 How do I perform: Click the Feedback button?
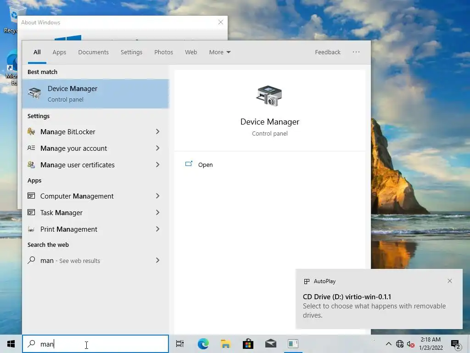328,52
